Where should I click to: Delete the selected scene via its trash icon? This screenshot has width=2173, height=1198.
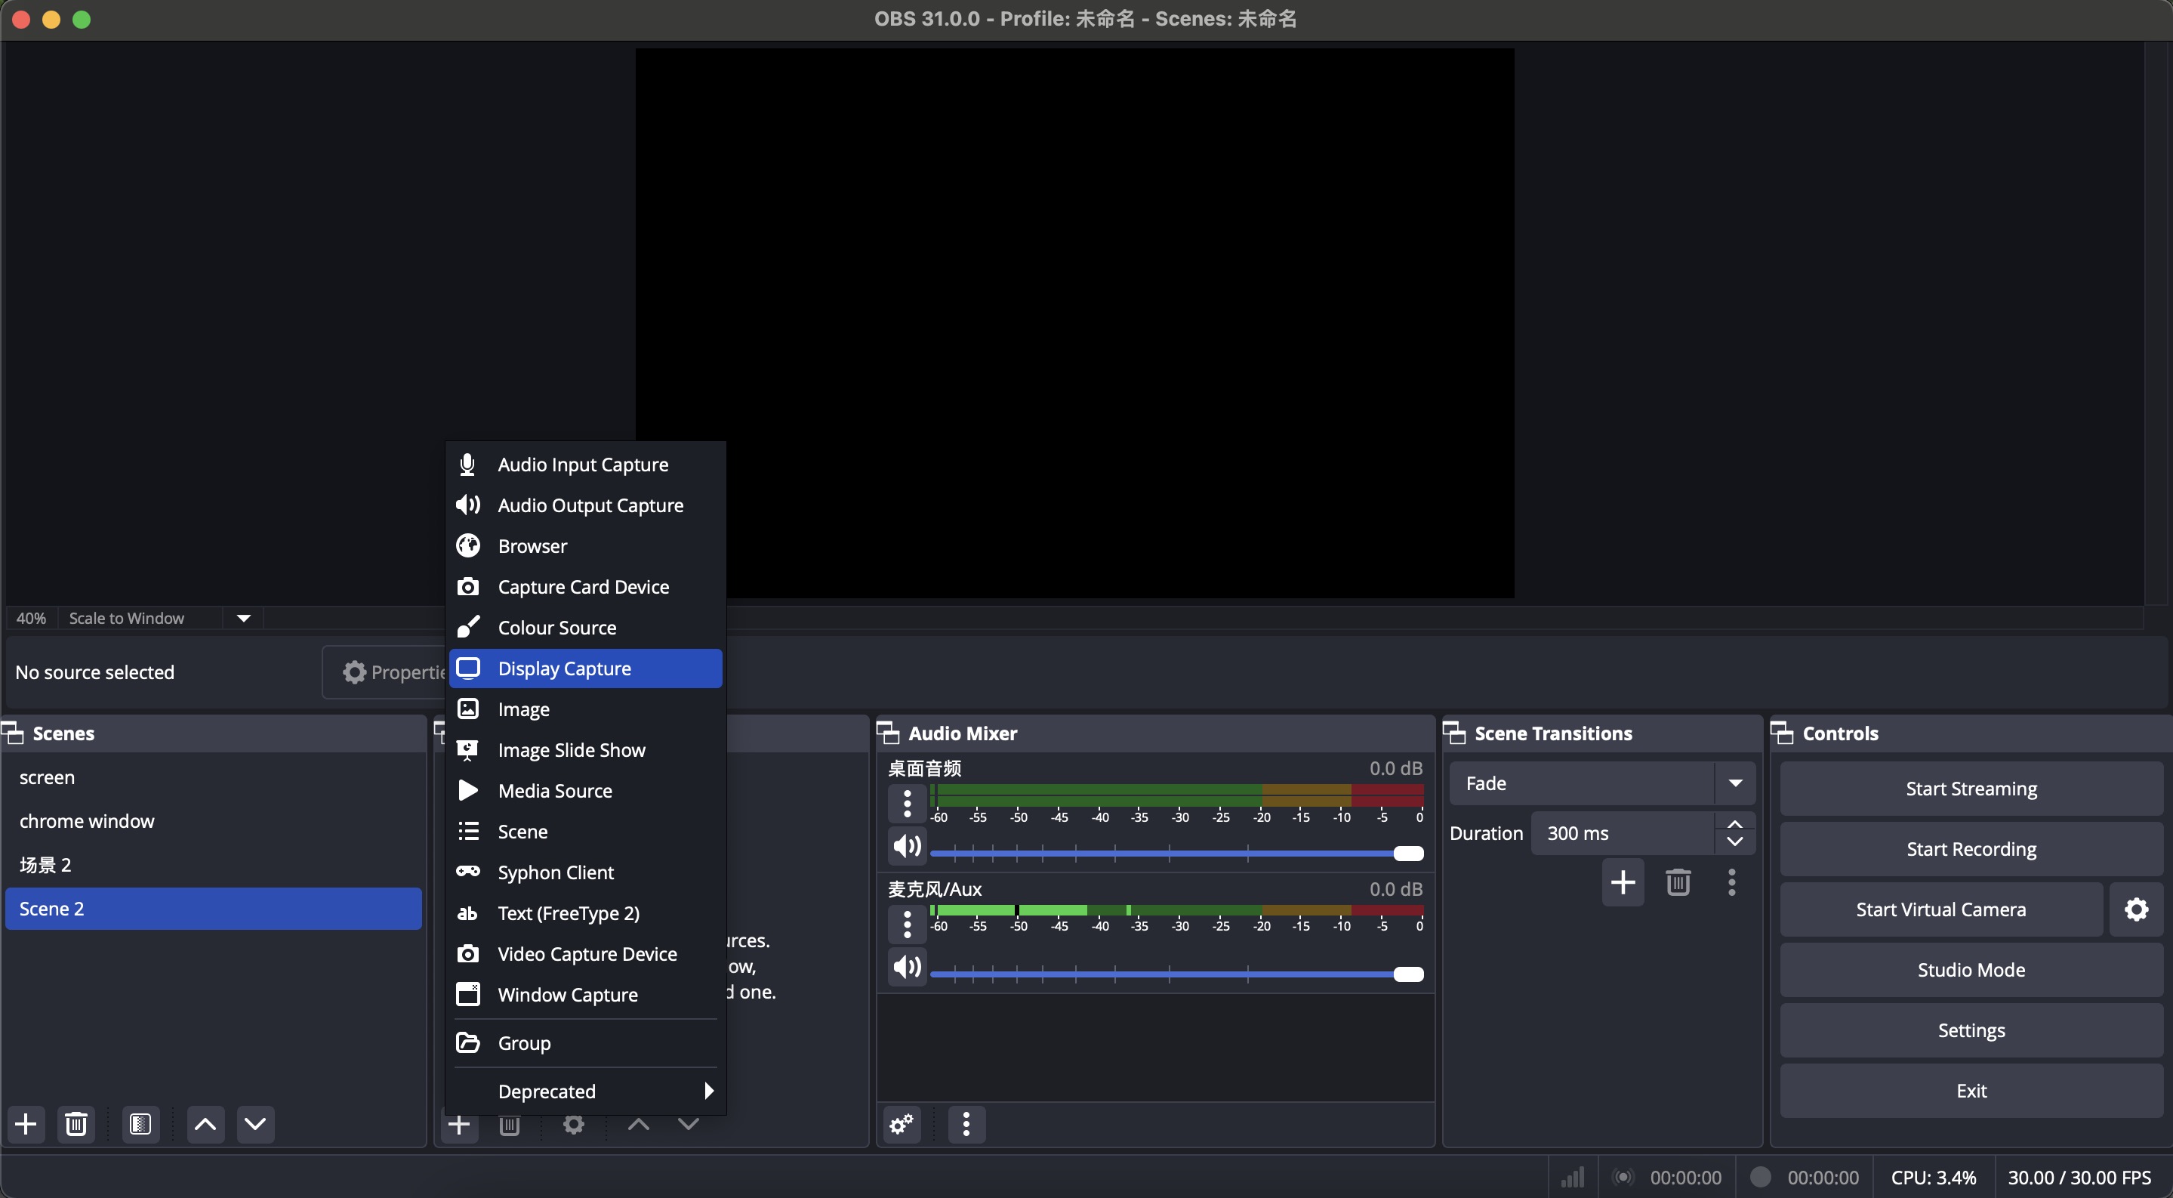76,1124
